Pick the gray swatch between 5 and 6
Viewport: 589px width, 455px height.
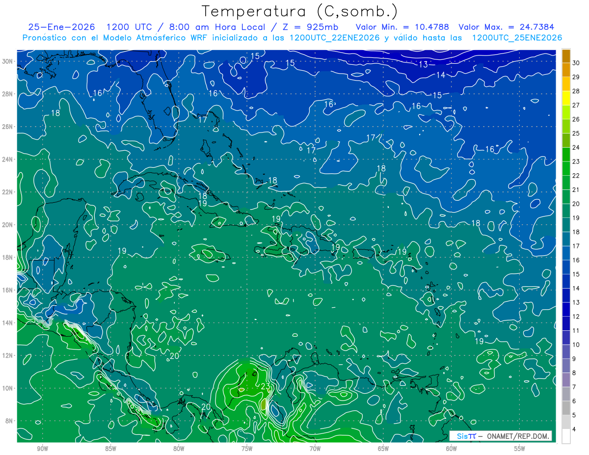(566, 408)
